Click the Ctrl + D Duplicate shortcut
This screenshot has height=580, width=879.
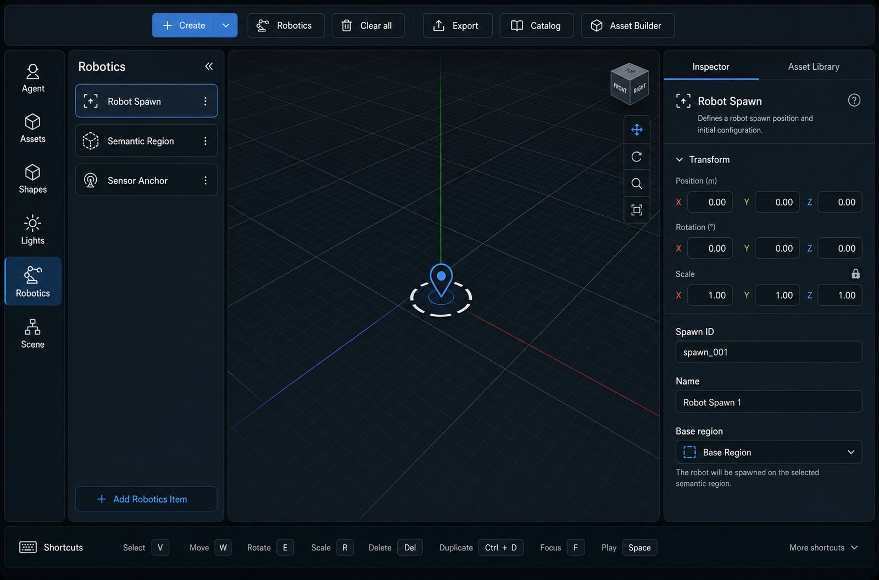pyautogui.click(x=501, y=548)
